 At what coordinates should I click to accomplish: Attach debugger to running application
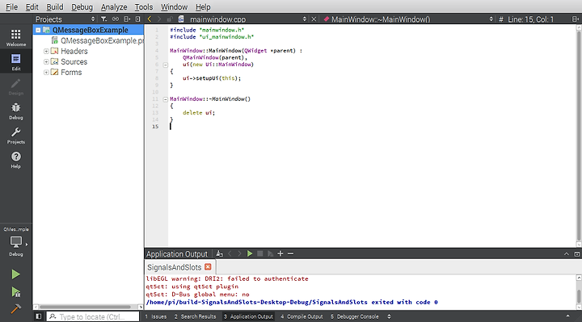tap(270, 254)
